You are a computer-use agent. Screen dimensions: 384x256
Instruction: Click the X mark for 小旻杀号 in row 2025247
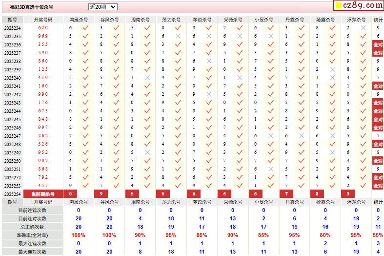[x=271, y=136]
